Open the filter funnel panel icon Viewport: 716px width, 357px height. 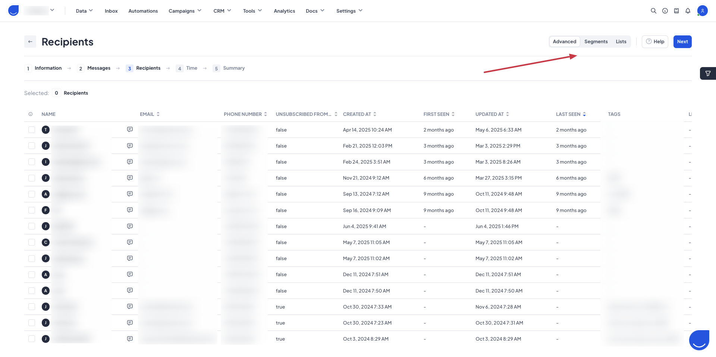pos(707,73)
